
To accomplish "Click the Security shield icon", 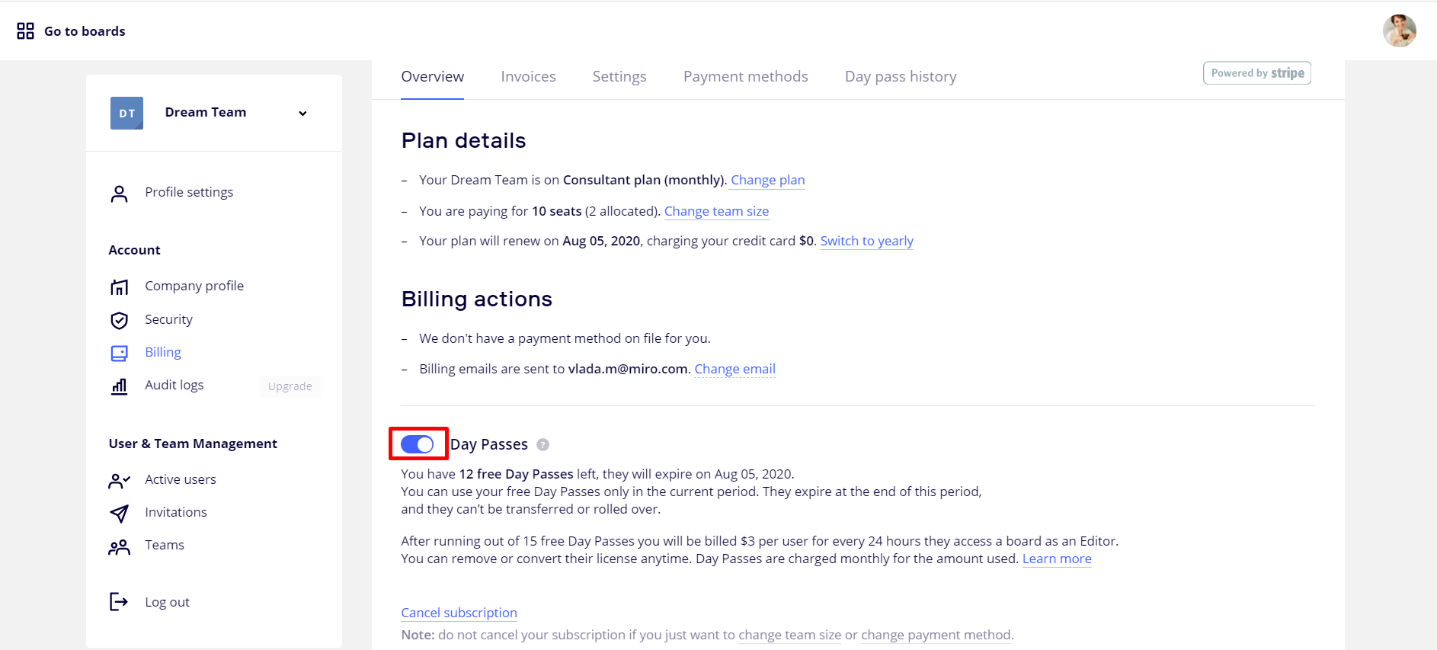I will pos(119,320).
